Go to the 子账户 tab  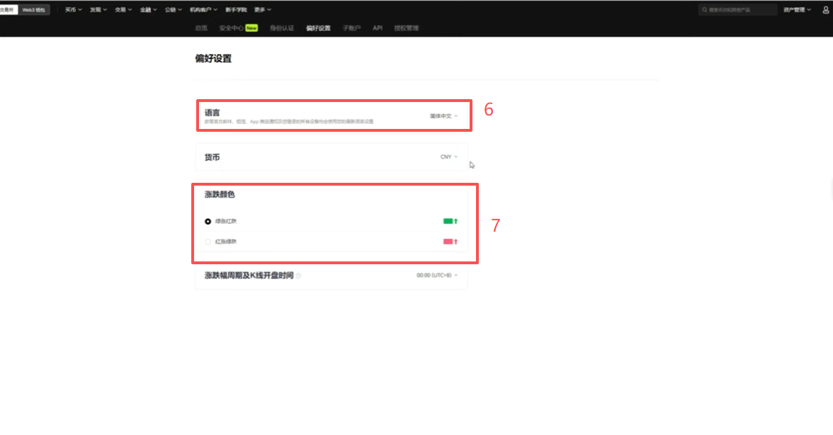(x=351, y=28)
